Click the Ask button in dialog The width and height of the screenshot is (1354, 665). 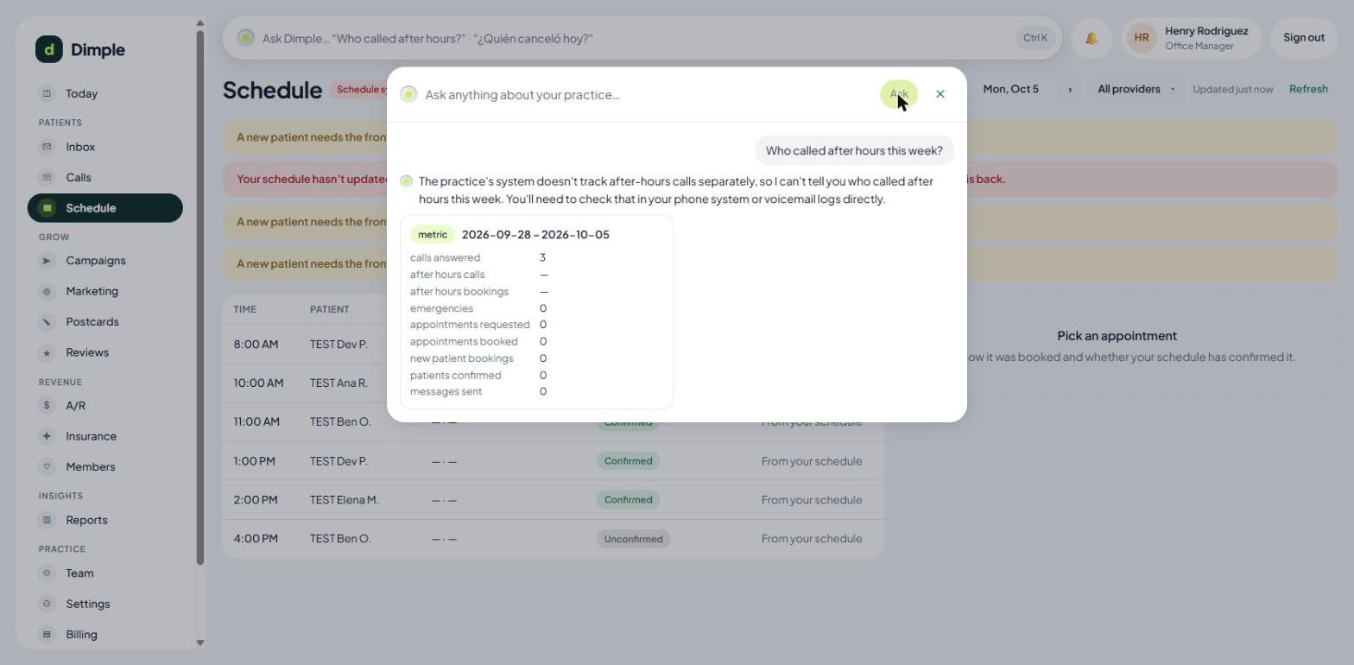(899, 94)
